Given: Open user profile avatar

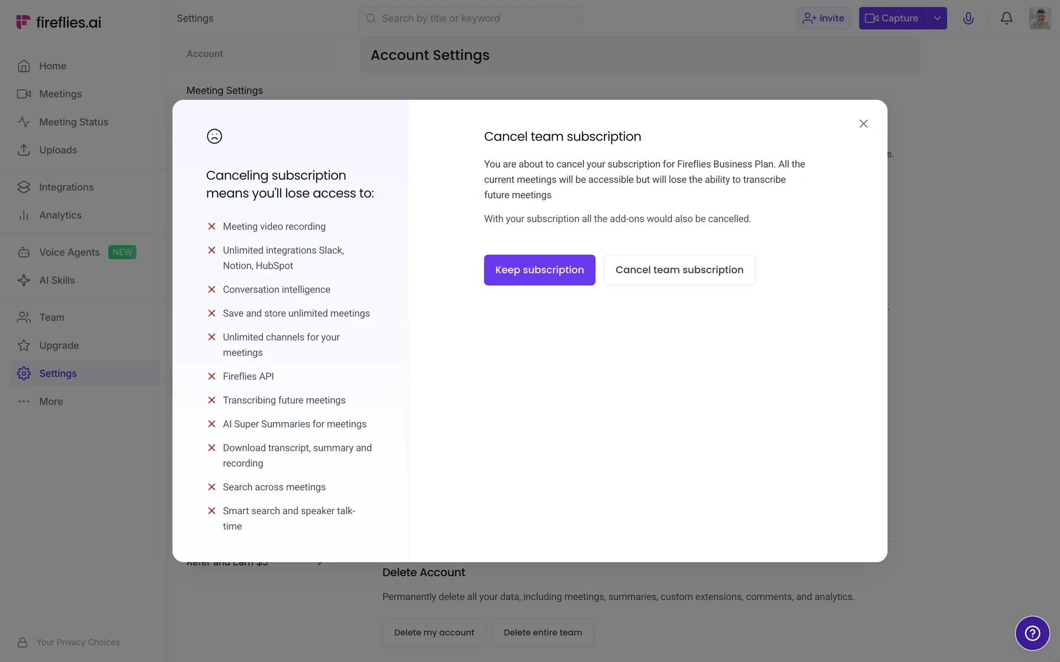Looking at the screenshot, I should (x=1040, y=18).
